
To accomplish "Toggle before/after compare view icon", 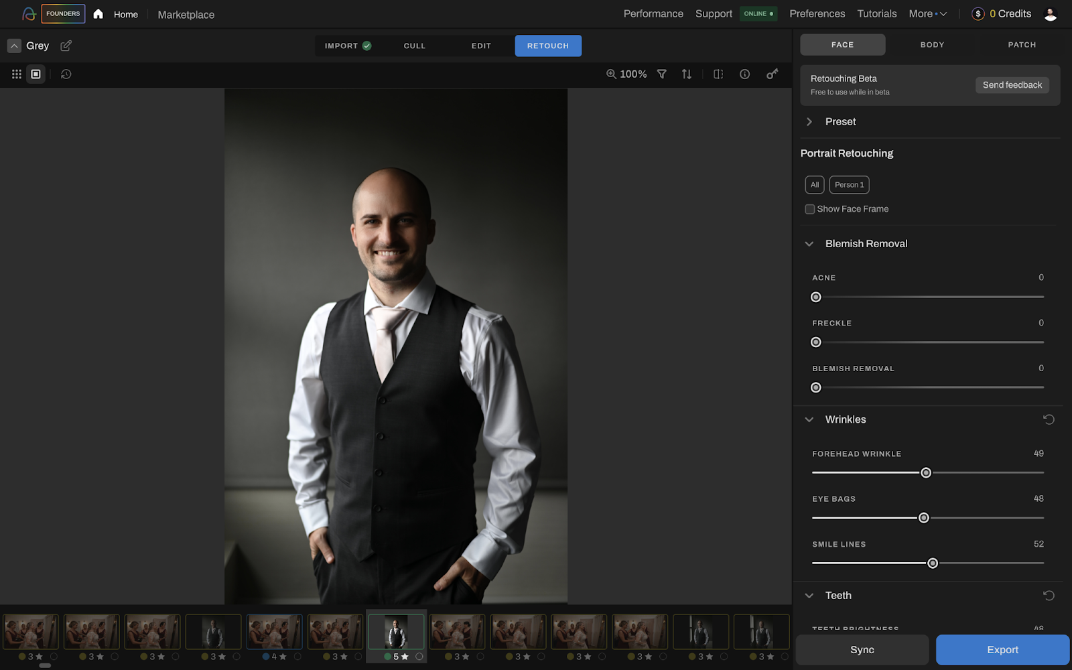I will click(x=718, y=74).
